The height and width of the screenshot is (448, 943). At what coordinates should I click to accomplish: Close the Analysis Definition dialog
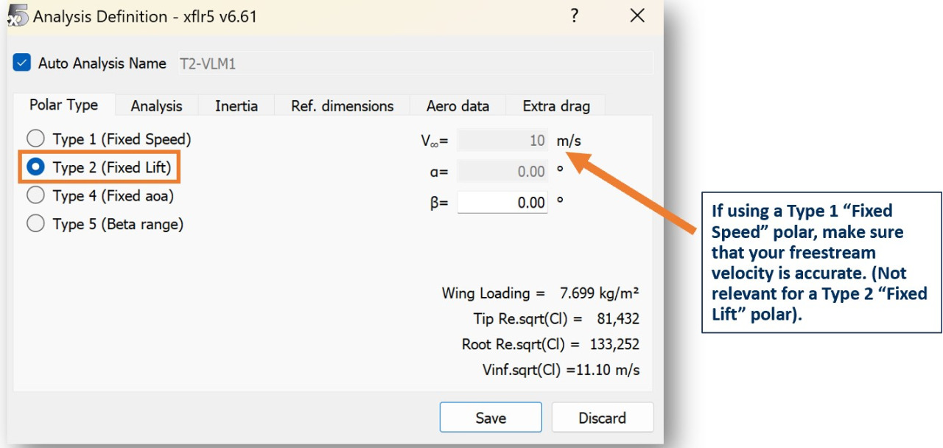[637, 16]
